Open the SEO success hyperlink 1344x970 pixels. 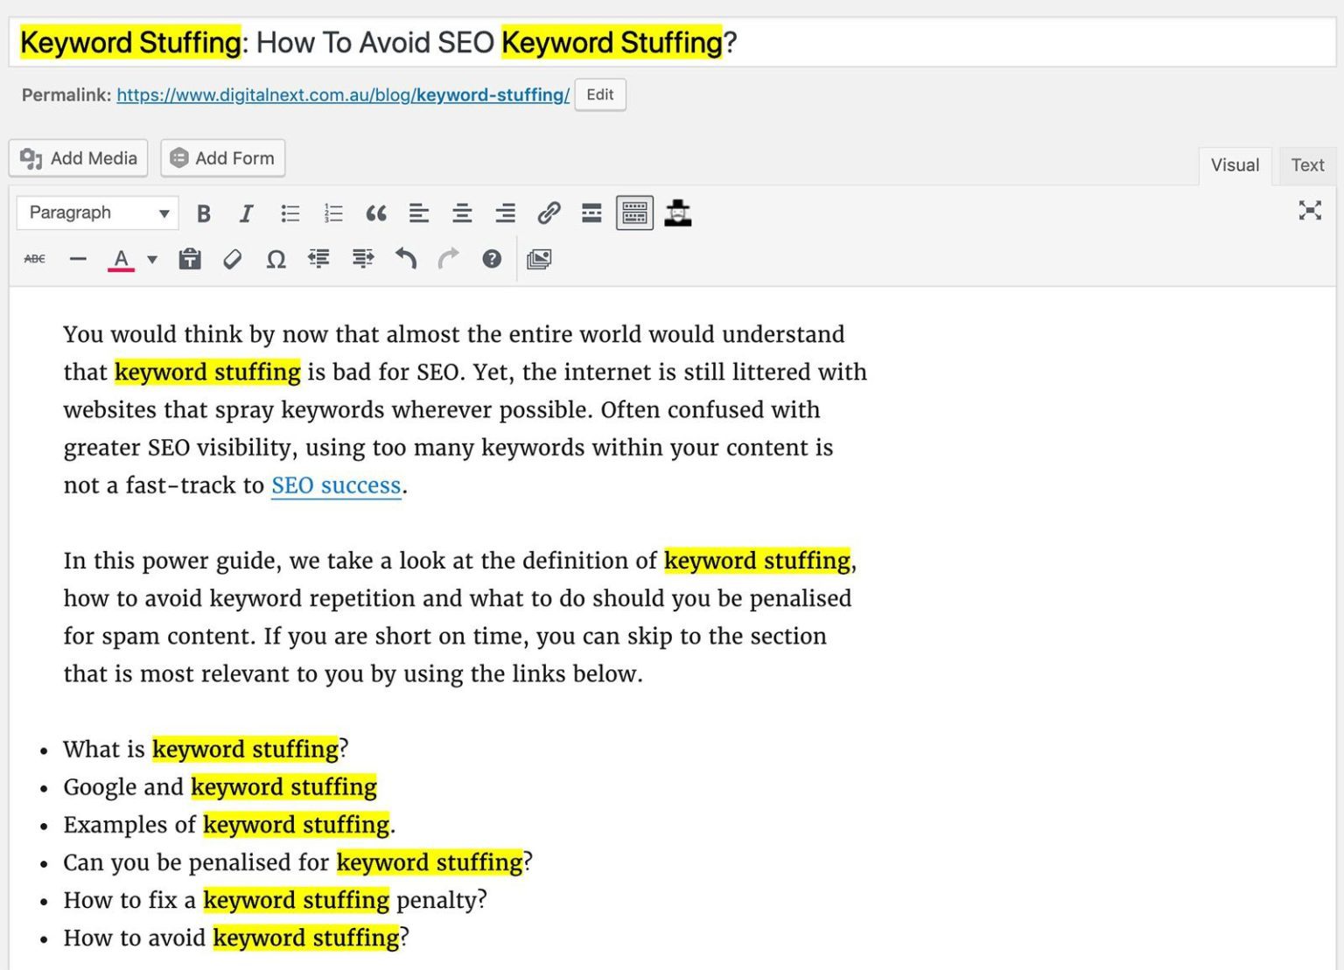point(336,485)
